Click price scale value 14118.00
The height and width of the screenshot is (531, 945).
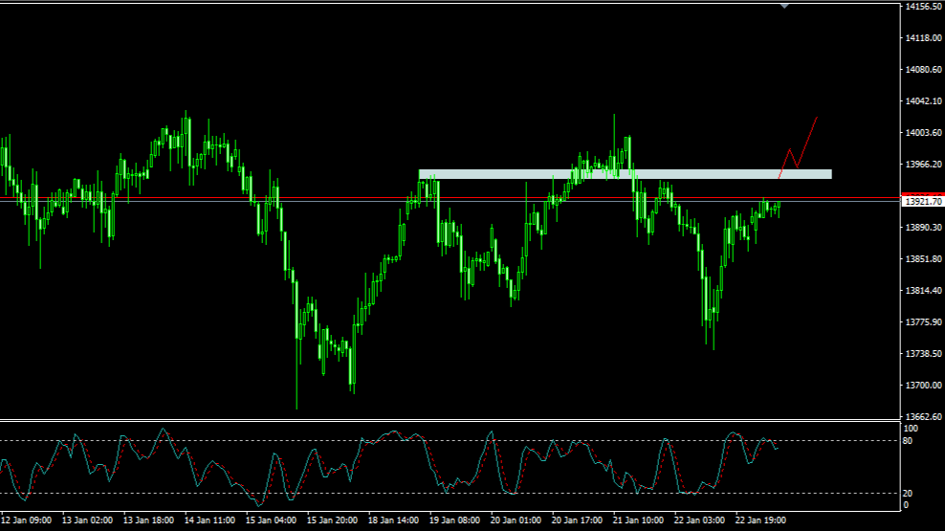tap(923, 38)
